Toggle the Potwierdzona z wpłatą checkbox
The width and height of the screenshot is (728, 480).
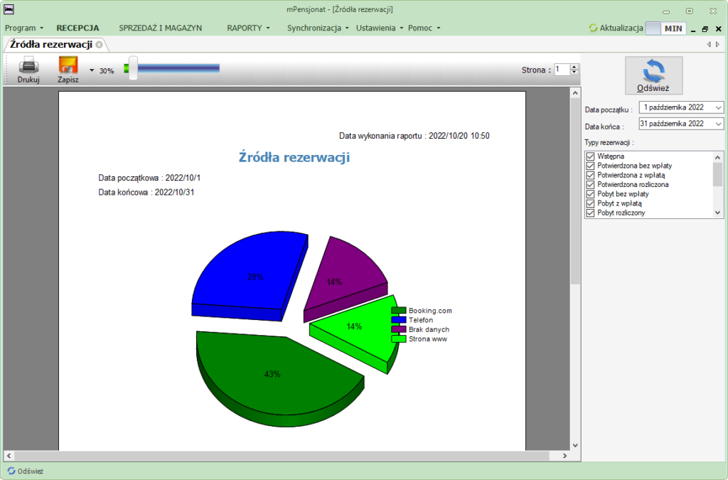click(x=590, y=175)
